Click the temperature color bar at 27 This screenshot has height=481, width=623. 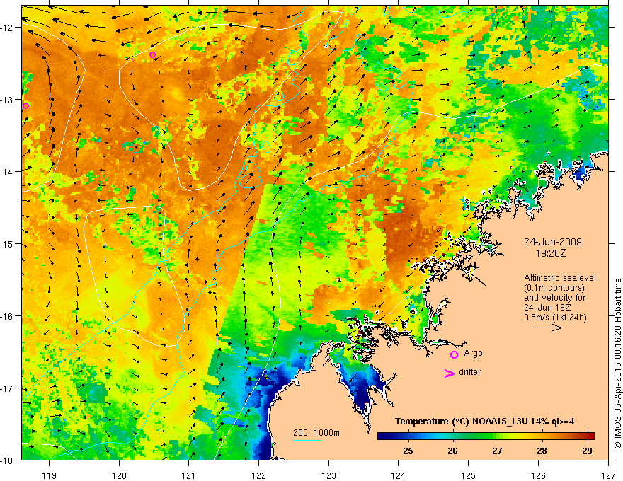click(x=498, y=436)
